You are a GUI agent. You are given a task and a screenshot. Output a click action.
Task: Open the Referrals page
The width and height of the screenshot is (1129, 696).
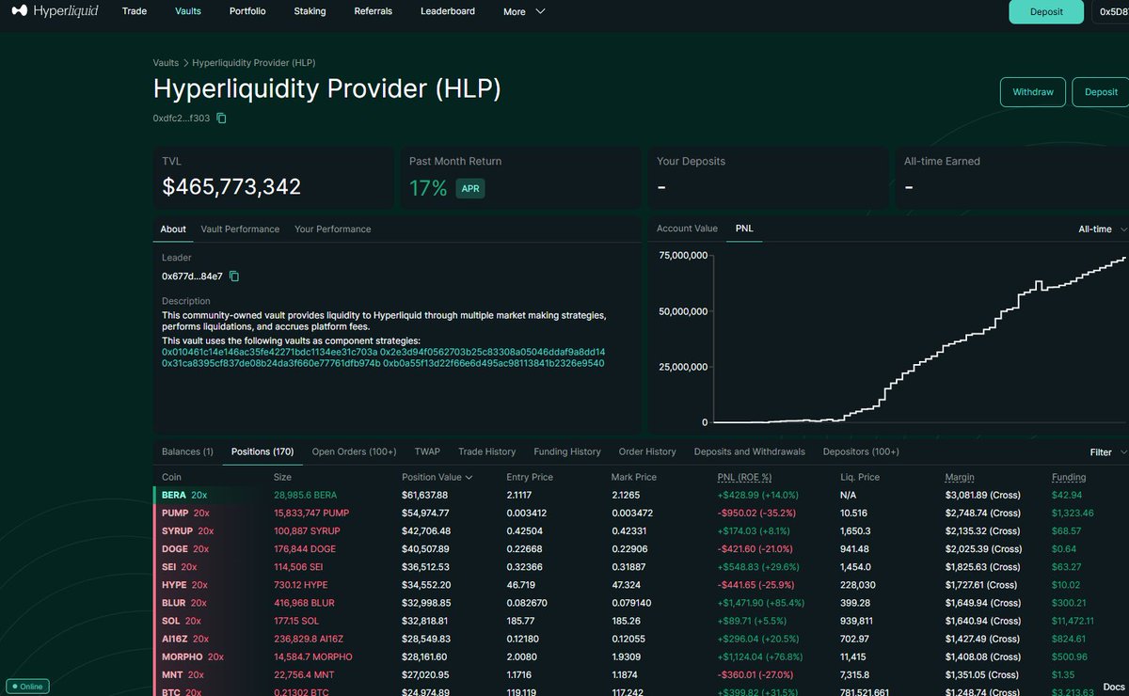pos(373,11)
